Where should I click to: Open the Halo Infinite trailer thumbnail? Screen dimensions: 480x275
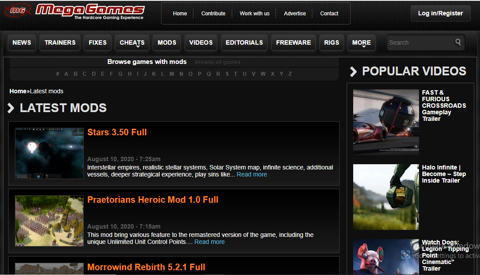click(x=386, y=197)
